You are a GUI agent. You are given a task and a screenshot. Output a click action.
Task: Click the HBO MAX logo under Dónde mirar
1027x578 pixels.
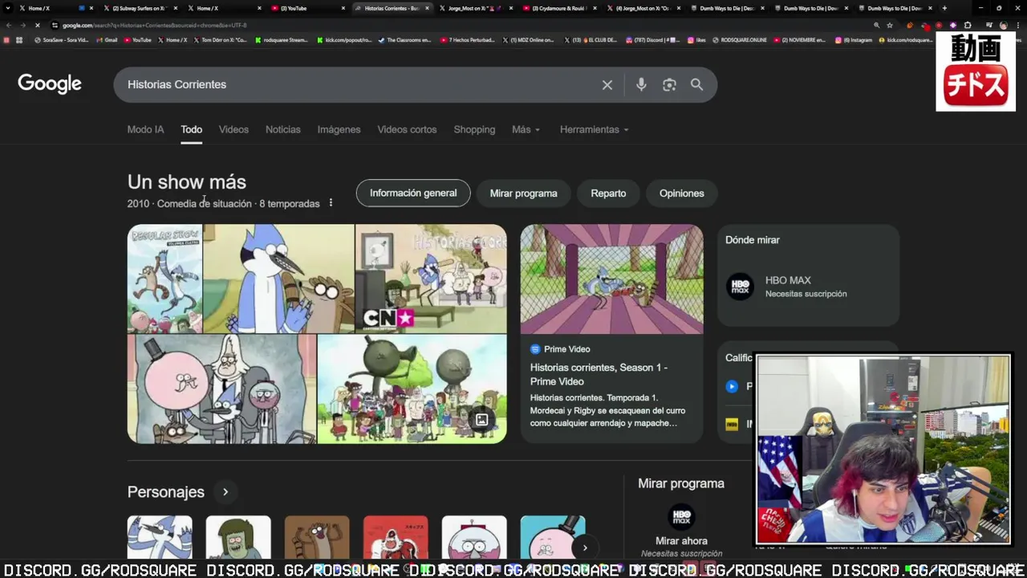point(740,287)
